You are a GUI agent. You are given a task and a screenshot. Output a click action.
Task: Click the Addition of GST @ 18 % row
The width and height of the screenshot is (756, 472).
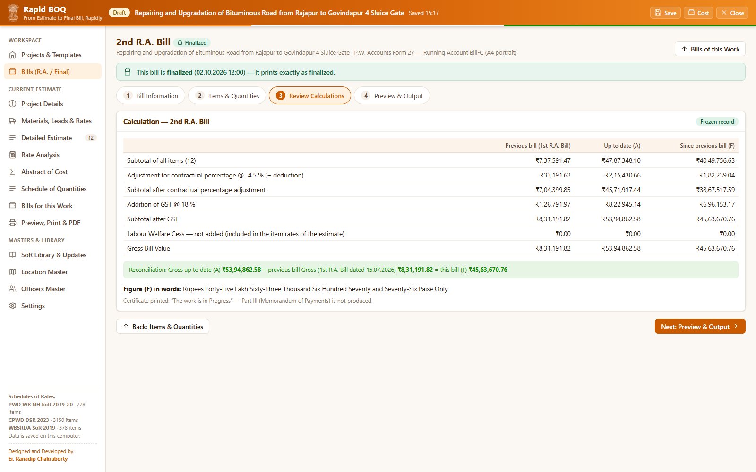(430, 204)
